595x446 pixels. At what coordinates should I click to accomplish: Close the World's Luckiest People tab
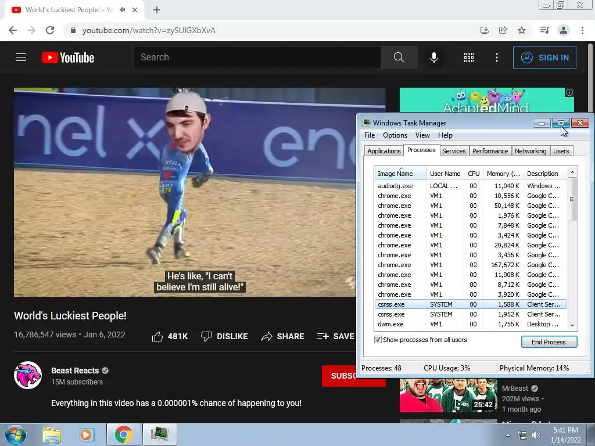[x=135, y=10]
